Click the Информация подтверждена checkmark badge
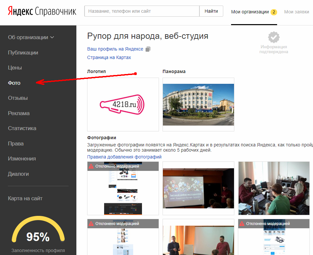313x255 pixels. pos(274,37)
